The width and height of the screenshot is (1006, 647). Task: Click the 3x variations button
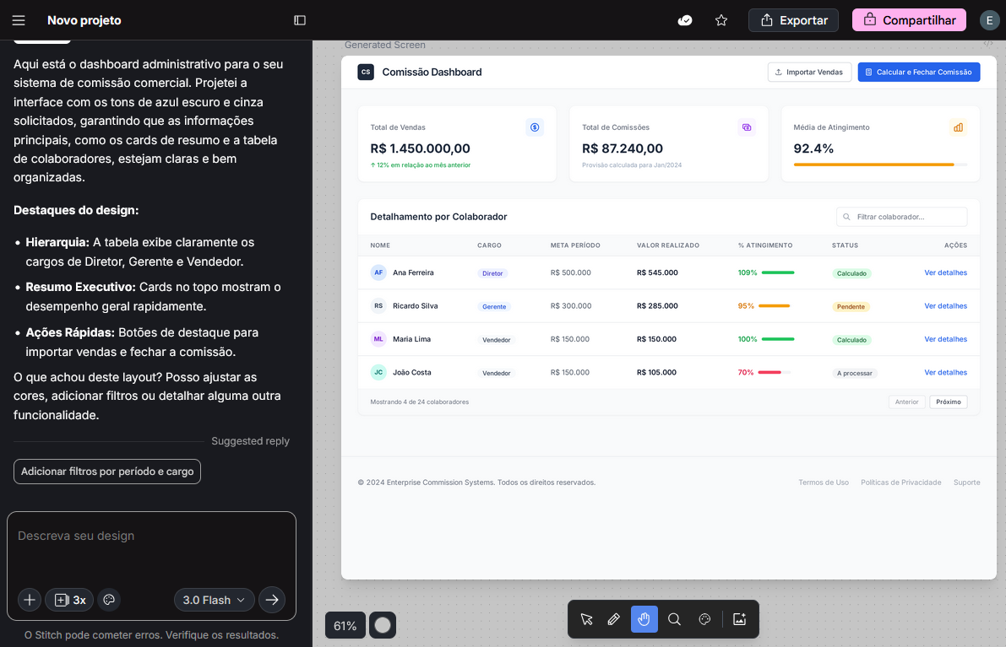pyautogui.click(x=69, y=600)
